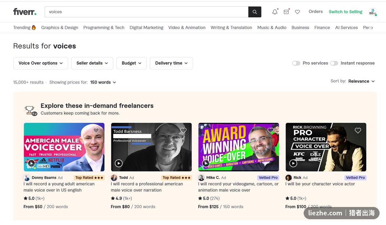Open the user profile avatar
Image resolution: width=386 pixels, height=225 pixels.
(x=372, y=12)
